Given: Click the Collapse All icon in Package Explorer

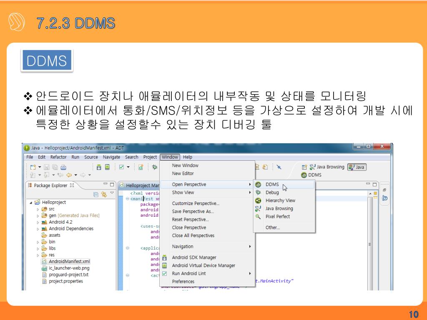Looking at the screenshot, I should [96, 194].
